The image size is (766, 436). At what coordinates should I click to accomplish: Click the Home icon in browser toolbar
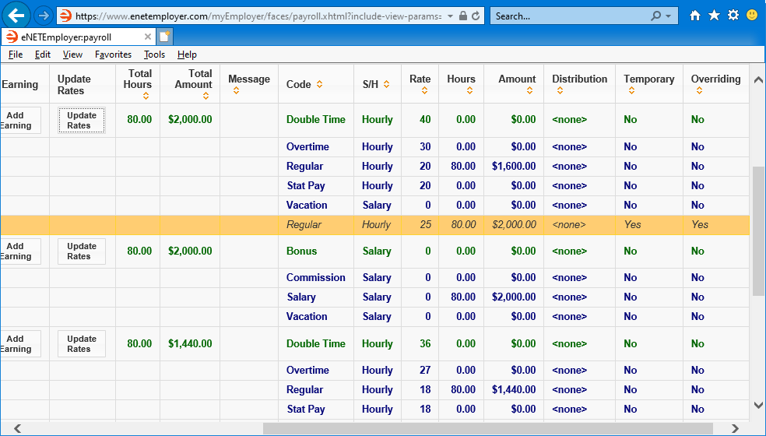[695, 16]
